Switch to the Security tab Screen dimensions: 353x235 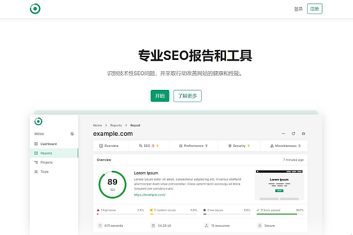pyautogui.click(x=239, y=146)
